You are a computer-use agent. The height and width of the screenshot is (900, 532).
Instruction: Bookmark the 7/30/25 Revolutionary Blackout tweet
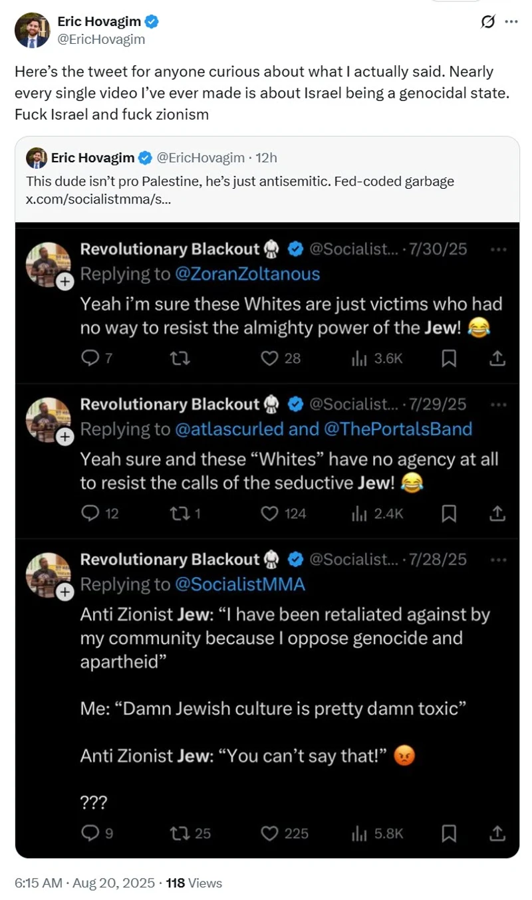pos(449,359)
